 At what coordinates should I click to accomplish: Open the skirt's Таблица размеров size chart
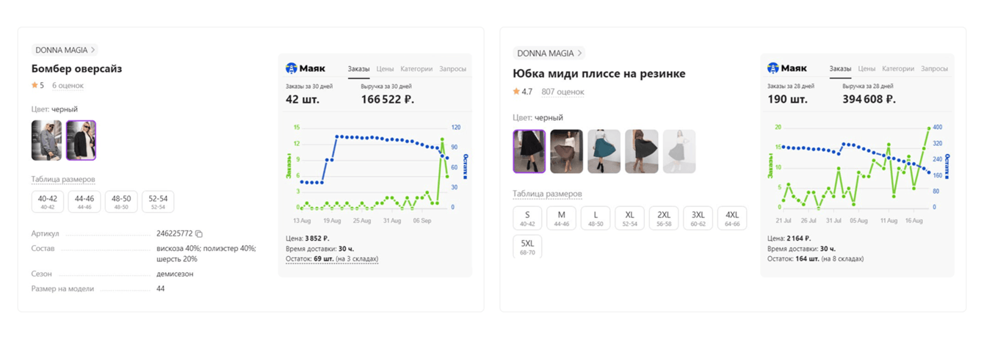pos(547,194)
